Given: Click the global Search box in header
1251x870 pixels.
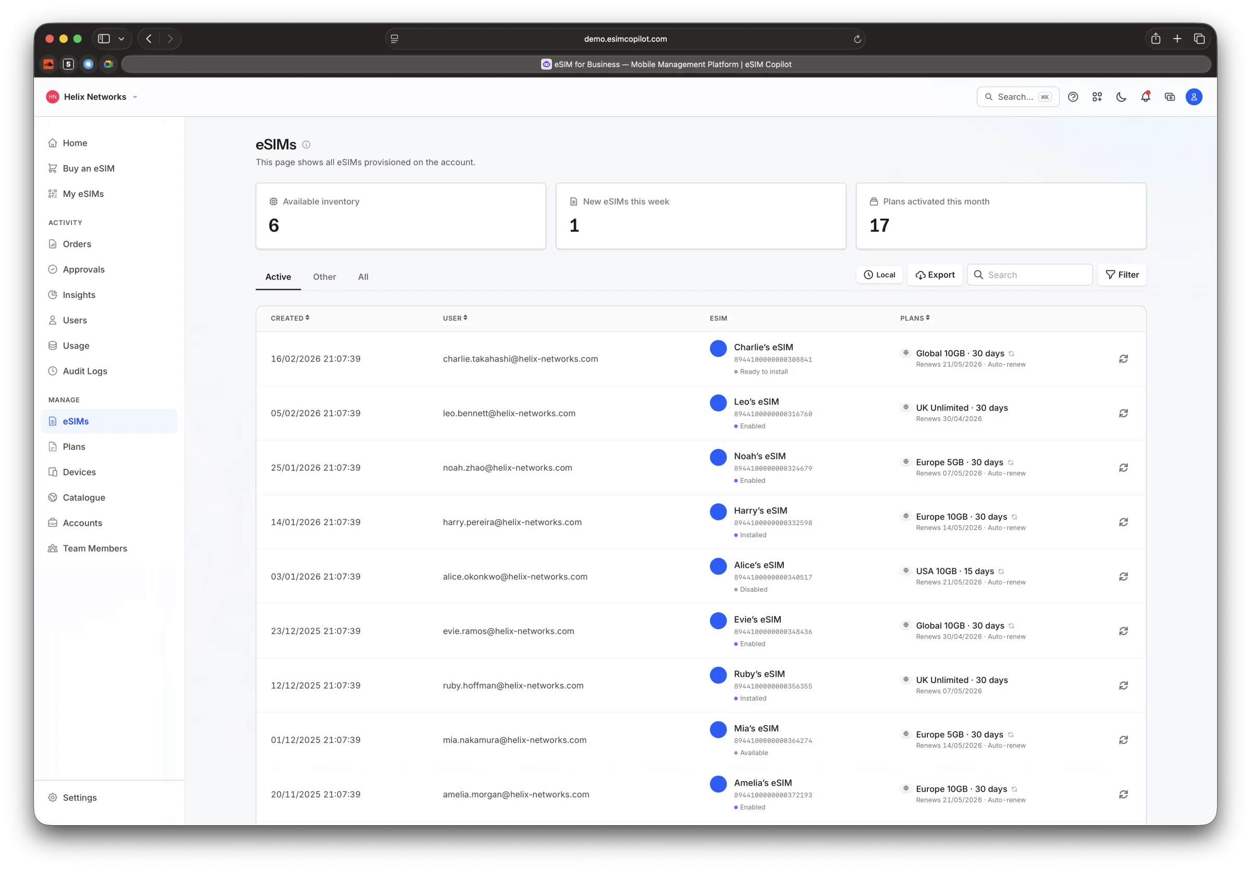Looking at the screenshot, I should click(1018, 97).
